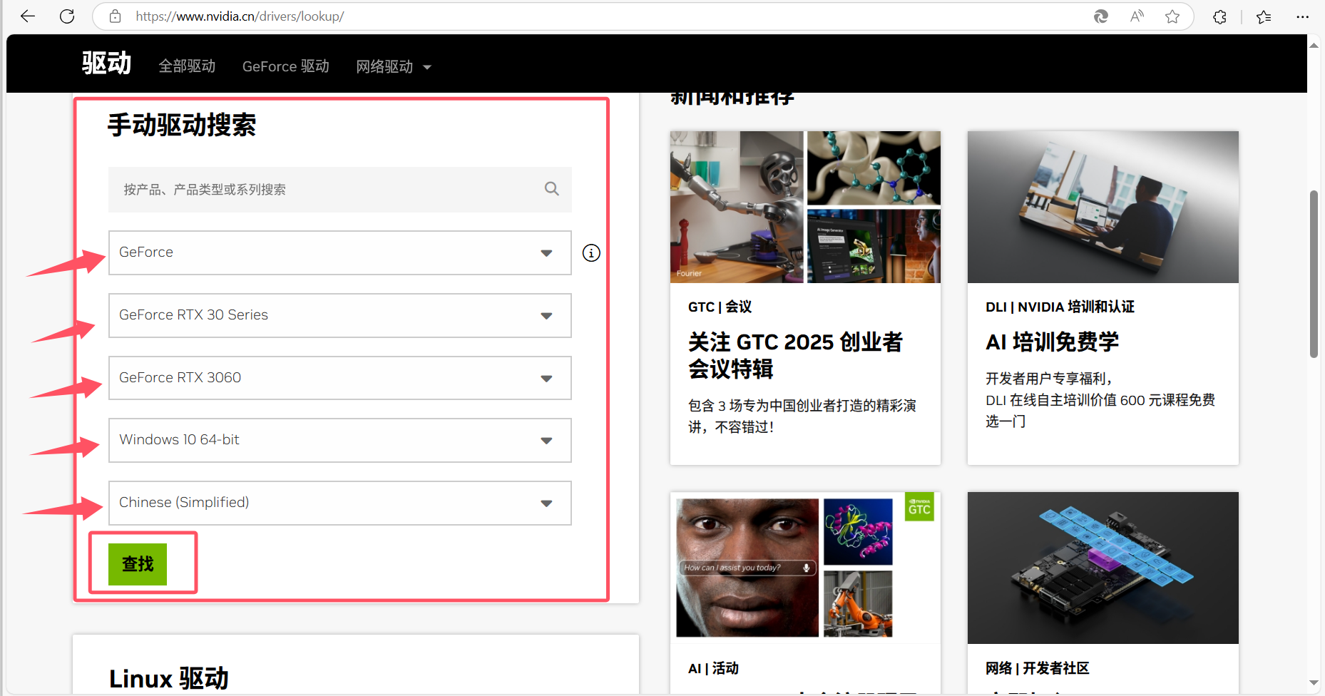Click the AI 活动 face collage thumbnail

[805, 568]
